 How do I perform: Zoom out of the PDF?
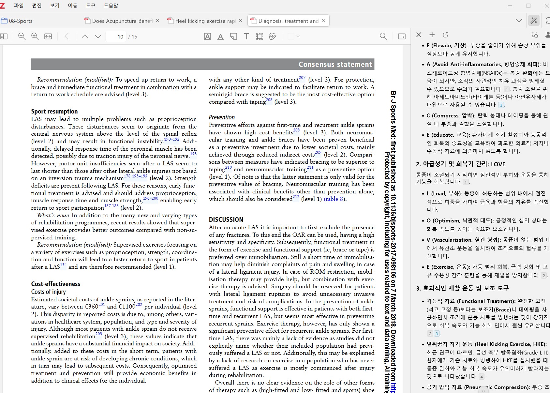point(22,37)
